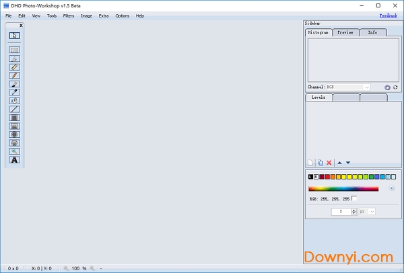Expand color options with round chevron button
Screen dimensions: 404x273
[x=391, y=188]
